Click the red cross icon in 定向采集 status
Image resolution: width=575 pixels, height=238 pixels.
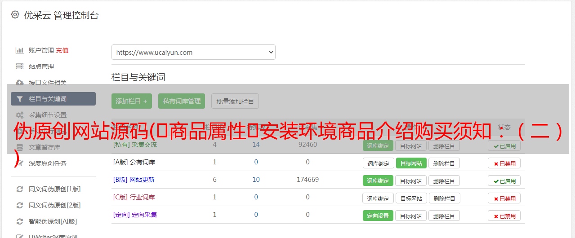tap(496, 216)
